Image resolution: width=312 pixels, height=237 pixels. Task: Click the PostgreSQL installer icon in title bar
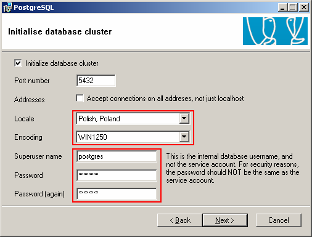pyautogui.click(x=7, y=7)
